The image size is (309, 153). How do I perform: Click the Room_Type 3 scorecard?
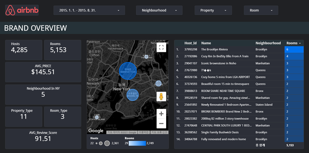coord(63,116)
